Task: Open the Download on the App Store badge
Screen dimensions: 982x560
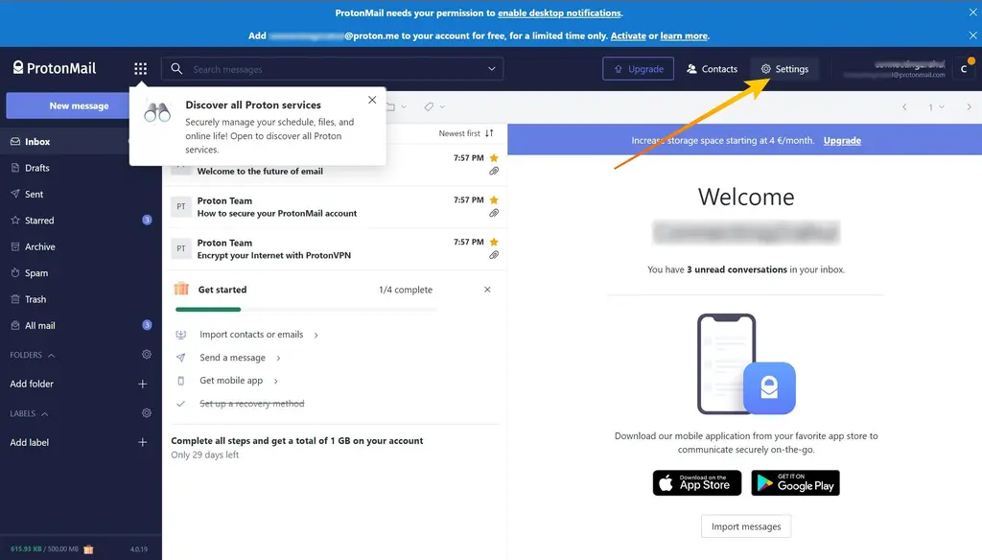Action: pos(697,483)
